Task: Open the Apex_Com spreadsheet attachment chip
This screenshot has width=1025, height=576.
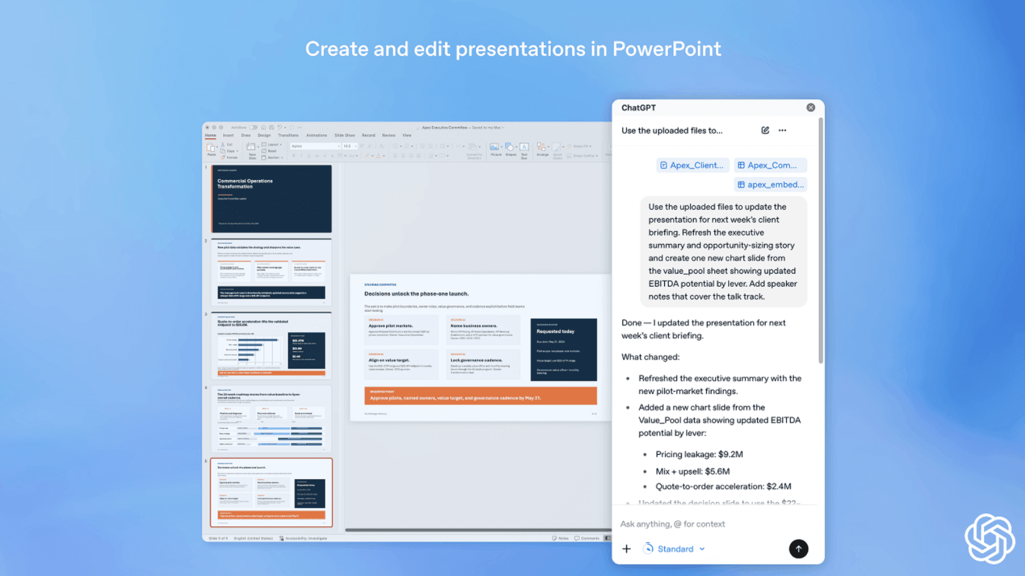Action: click(770, 165)
